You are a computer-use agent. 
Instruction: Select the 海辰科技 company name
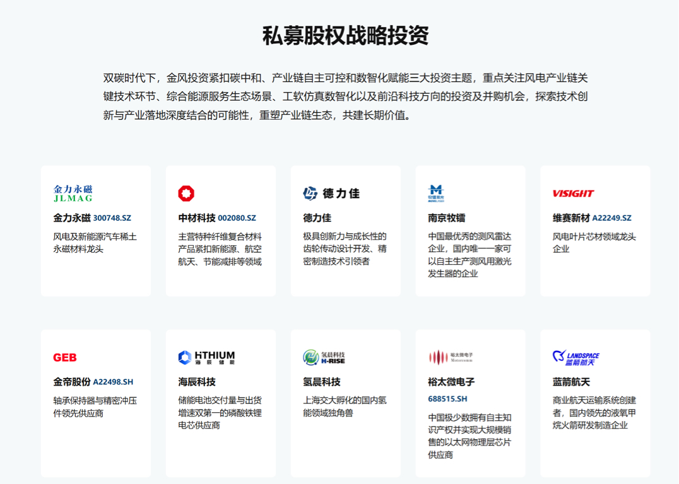[x=197, y=382]
